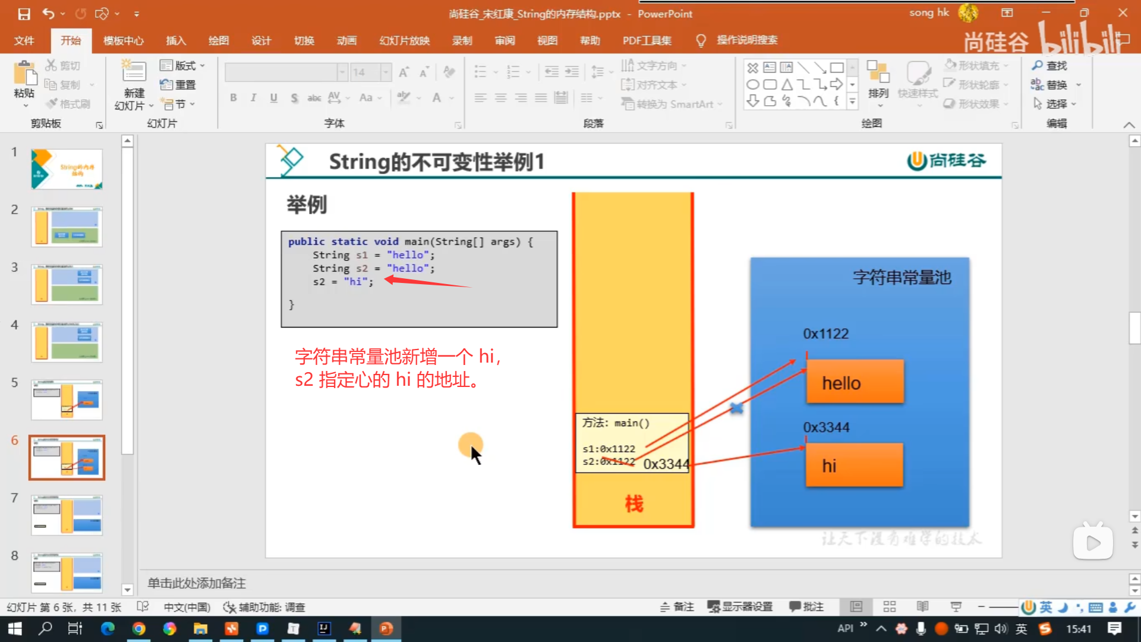Toggle Comments (批注) pane in status bar
Viewport: 1141px width, 642px height.
point(806,607)
